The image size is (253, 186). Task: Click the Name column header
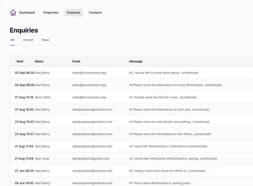39,61
